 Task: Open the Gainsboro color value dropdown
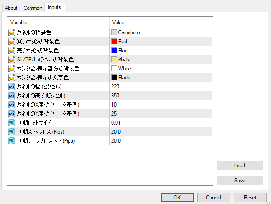[161, 32]
